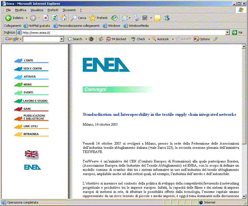Open the Modifica menu

click(x=21, y=10)
